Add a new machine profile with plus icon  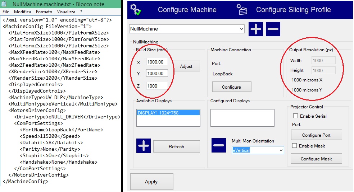(x=256, y=29)
